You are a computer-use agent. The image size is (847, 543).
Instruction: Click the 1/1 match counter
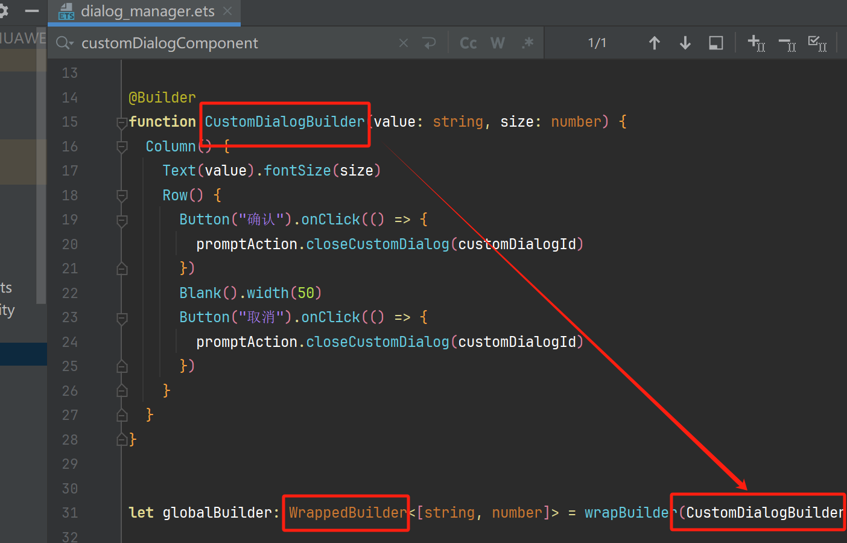pos(597,43)
